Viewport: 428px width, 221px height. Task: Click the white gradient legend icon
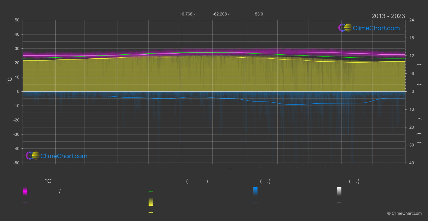(x=339, y=191)
